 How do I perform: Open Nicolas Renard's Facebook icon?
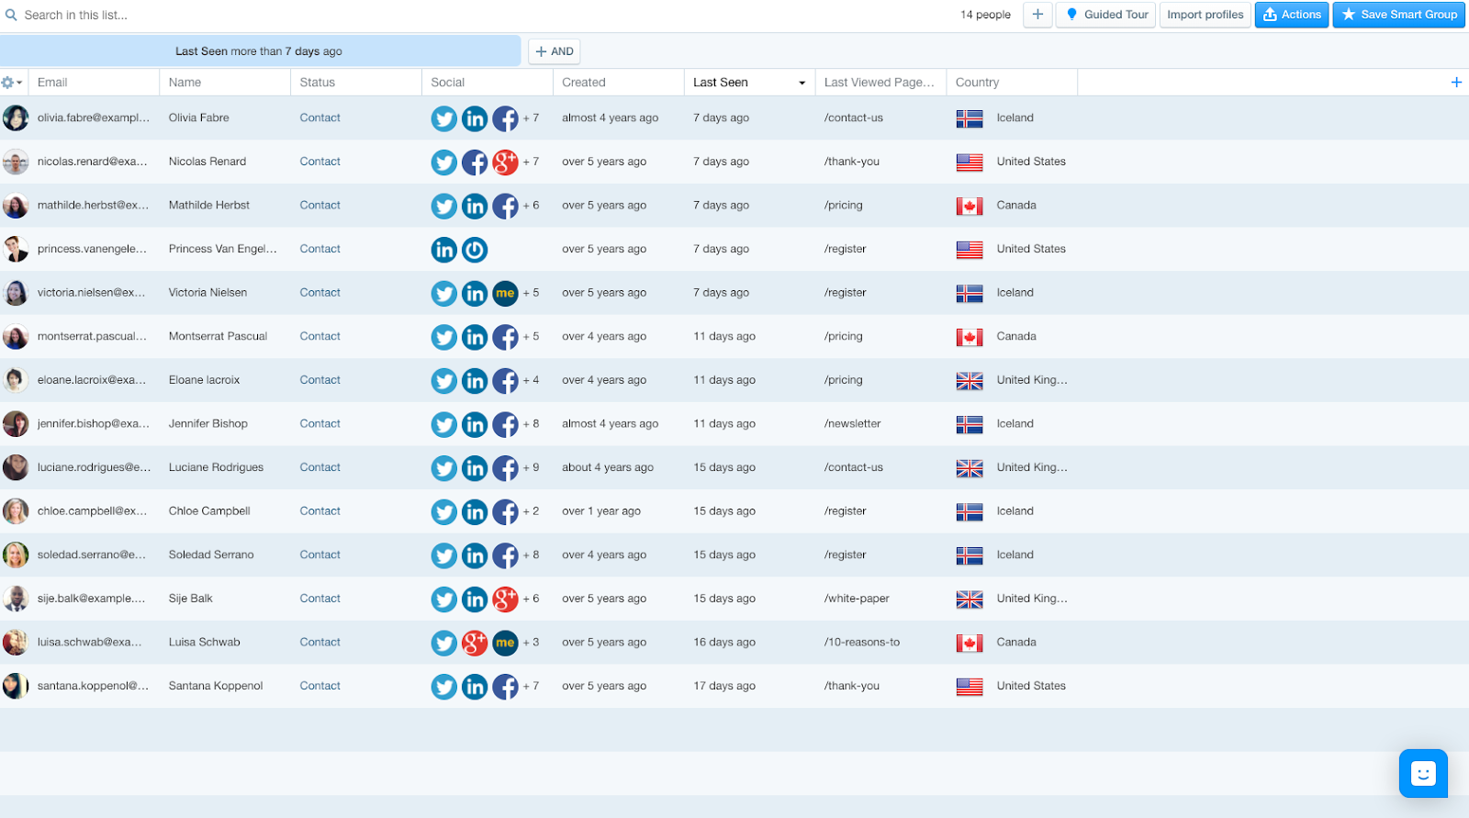pyautogui.click(x=475, y=162)
